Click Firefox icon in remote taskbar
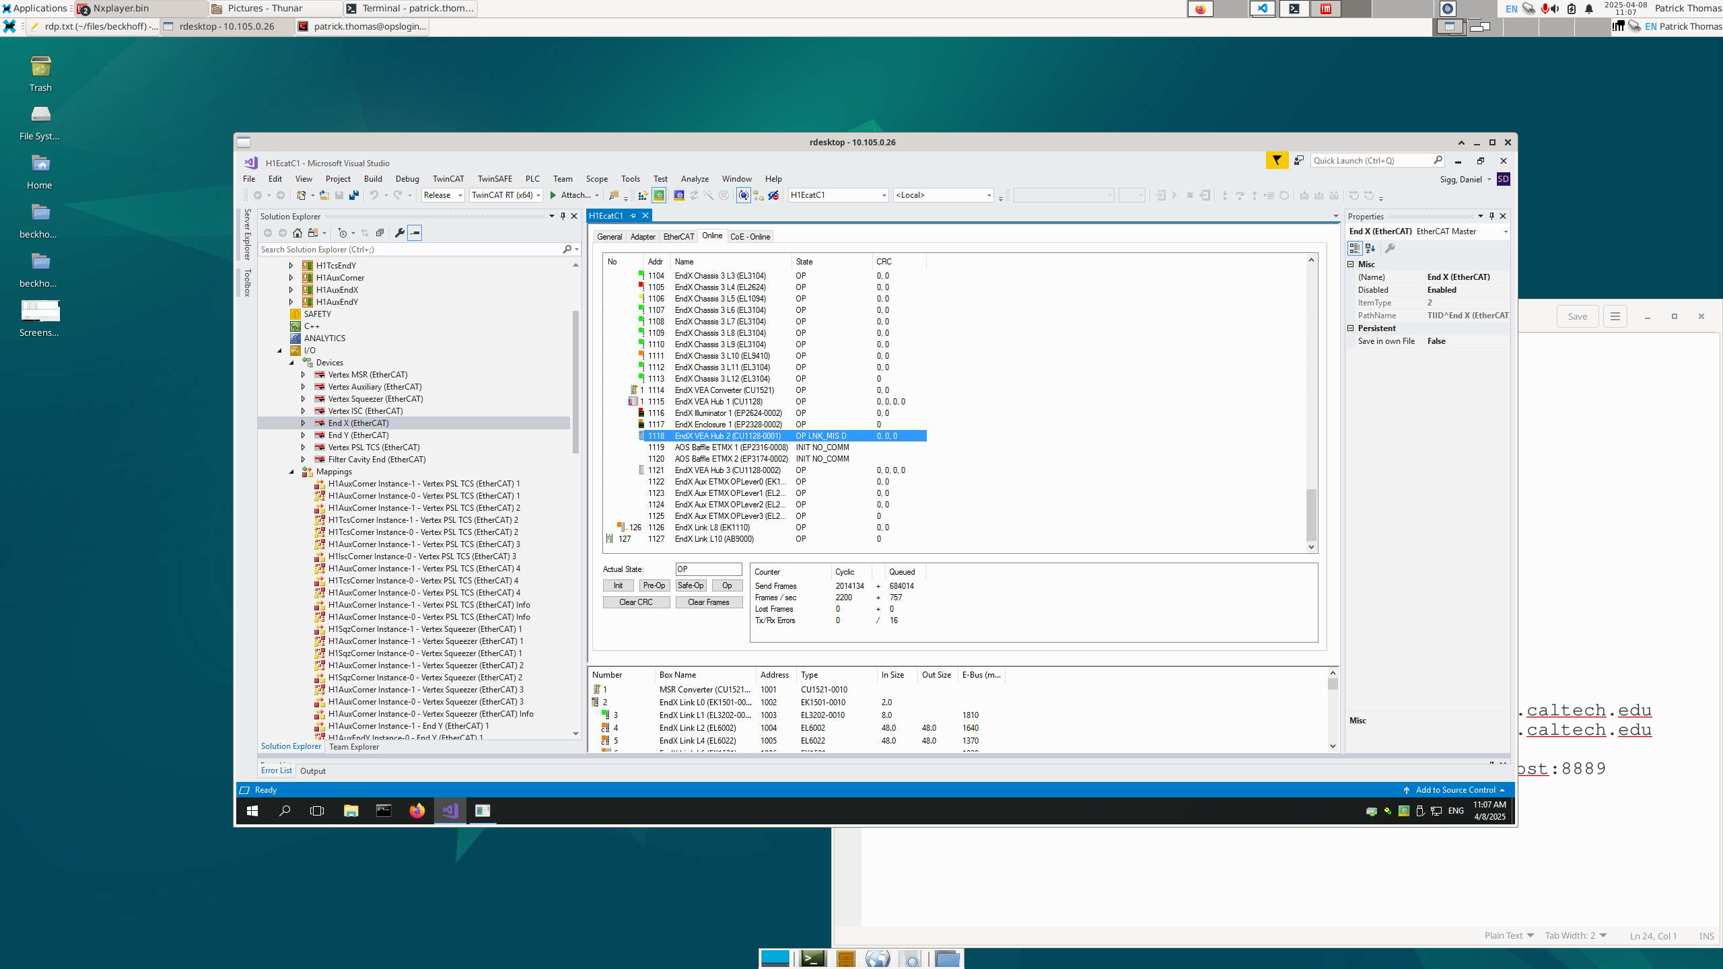Image resolution: width=1723 pixels, height=969 pixels. coord(417,811)
